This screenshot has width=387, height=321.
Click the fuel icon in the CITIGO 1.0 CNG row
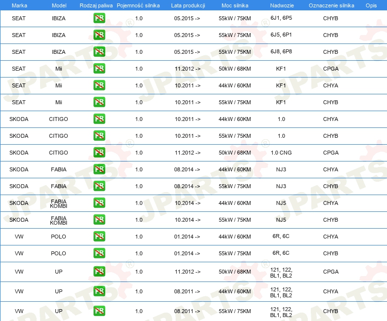click(99, 152)
